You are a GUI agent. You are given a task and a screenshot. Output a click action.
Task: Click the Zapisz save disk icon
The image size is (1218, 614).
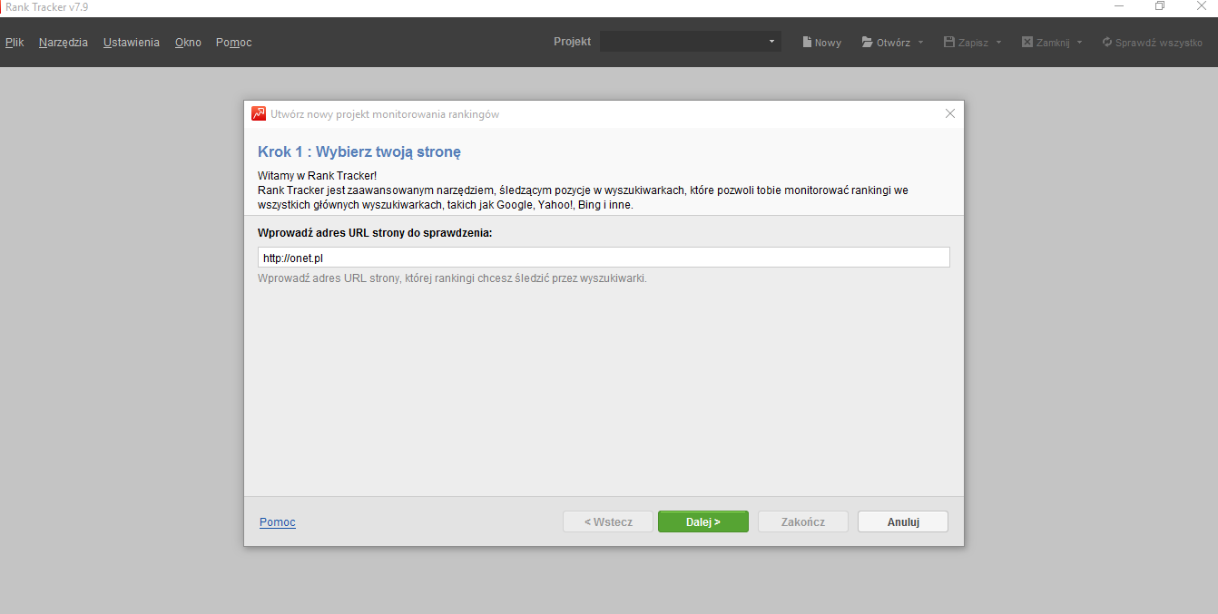coord(949,43)
